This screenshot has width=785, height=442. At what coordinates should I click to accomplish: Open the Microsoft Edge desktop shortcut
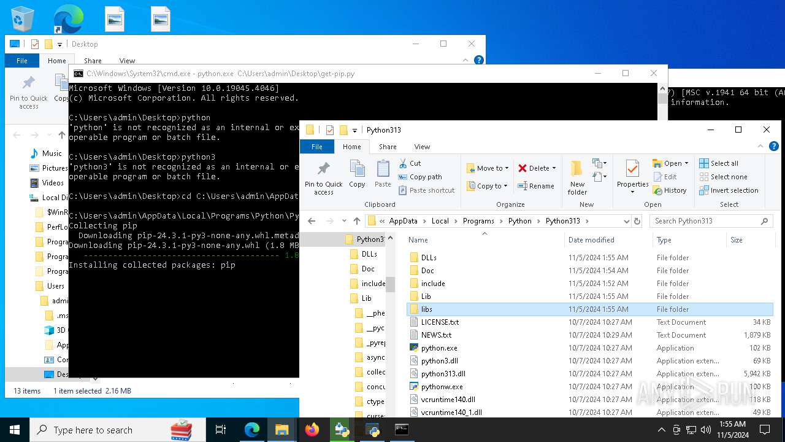point(68,19)
